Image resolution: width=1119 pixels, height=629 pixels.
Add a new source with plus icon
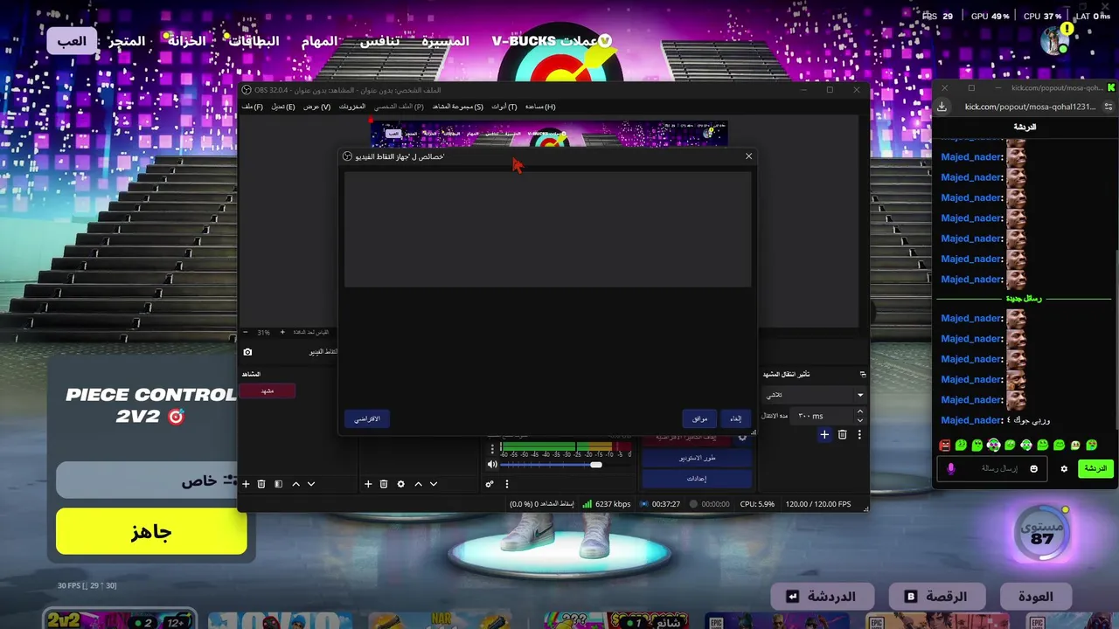click(368, 484)
